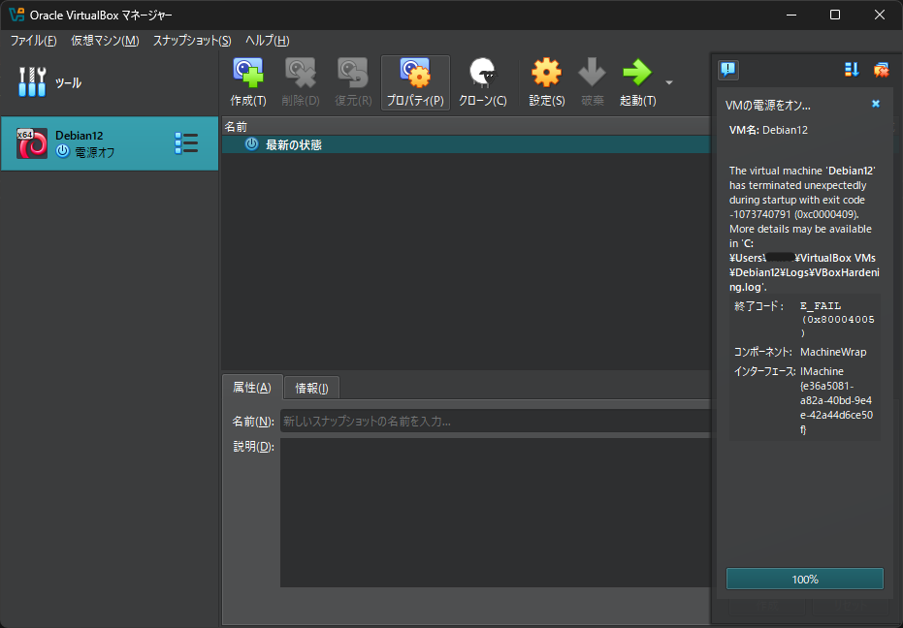
Task: Click the MachineWrap component value
Action: point(833,352)
